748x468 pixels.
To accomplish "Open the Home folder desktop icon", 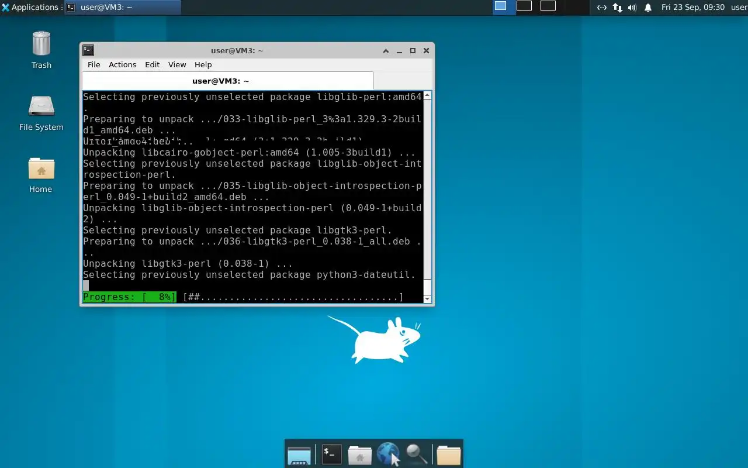I will click(x=41, y=168).
